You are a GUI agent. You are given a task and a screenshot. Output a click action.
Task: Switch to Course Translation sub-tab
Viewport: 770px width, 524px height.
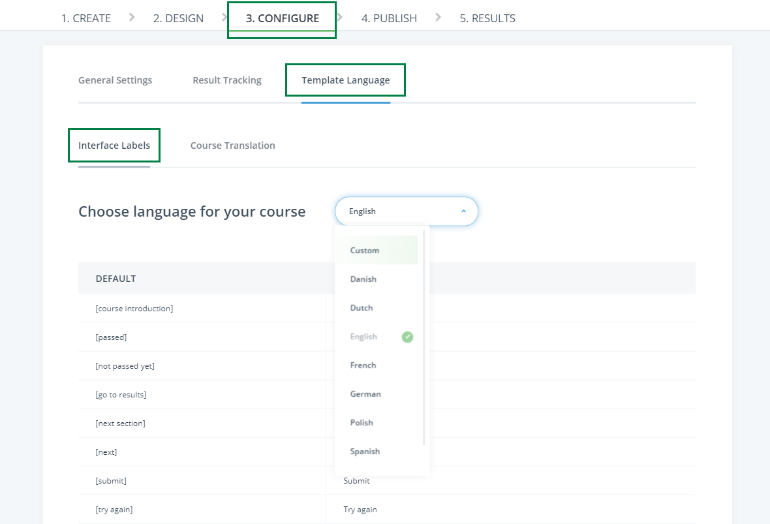coord(232,146)
